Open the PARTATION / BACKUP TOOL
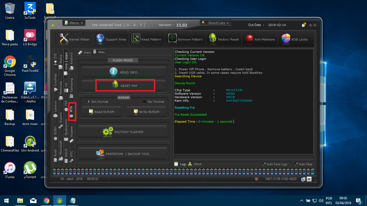367x206 pixels. 123,154
